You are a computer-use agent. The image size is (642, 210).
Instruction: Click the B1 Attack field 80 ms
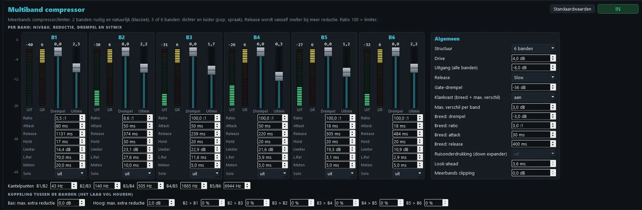[70, 126]
